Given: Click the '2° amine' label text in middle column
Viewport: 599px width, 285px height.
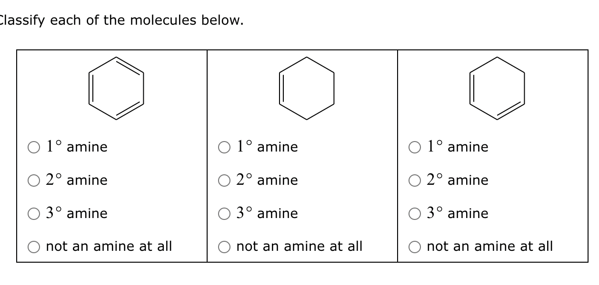Looking at the screenshot, I should point(267,180).
